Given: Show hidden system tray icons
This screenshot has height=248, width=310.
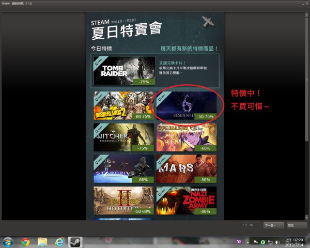Looking at the screenshot, I should [x=247, y=242].
